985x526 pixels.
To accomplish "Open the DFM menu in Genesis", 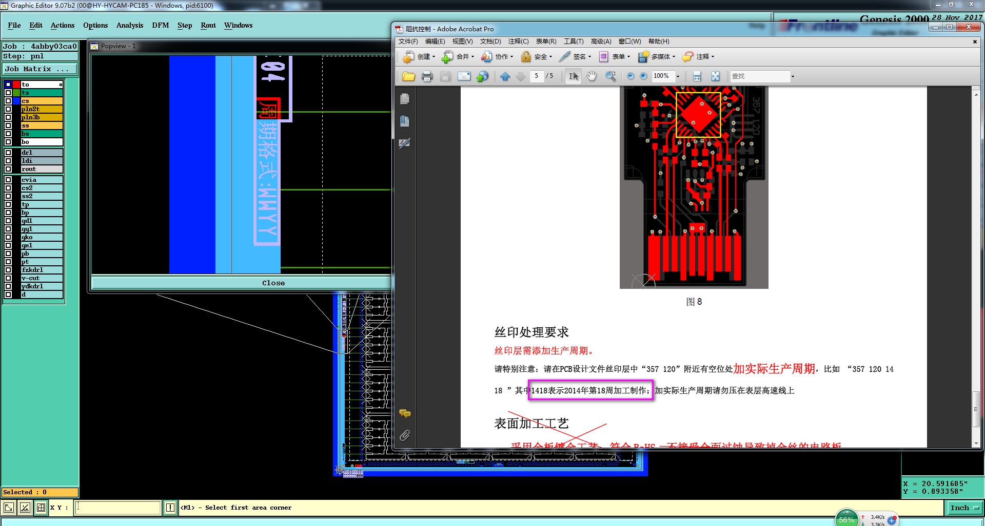I will click(161, 26).
